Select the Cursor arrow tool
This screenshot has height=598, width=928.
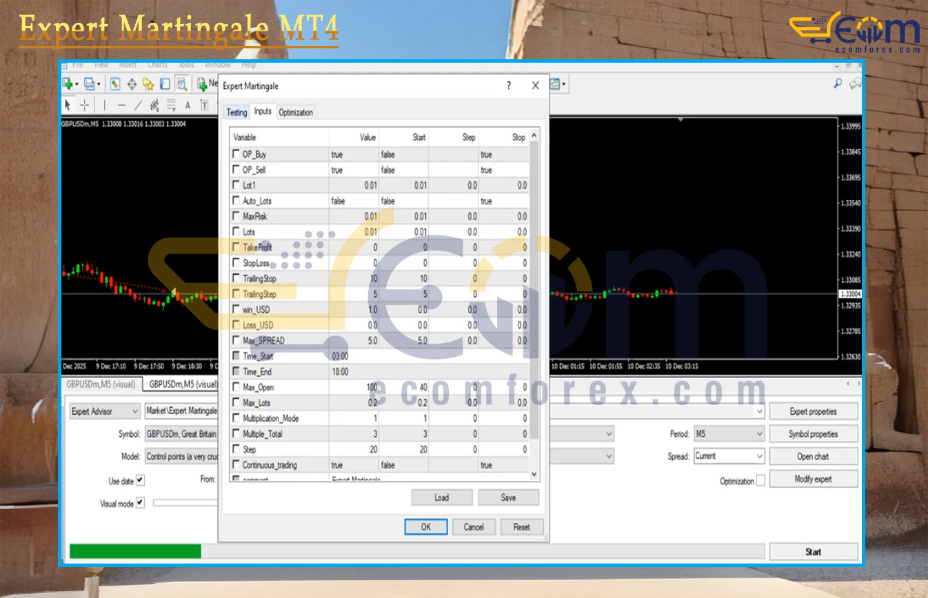click(68, 105)
